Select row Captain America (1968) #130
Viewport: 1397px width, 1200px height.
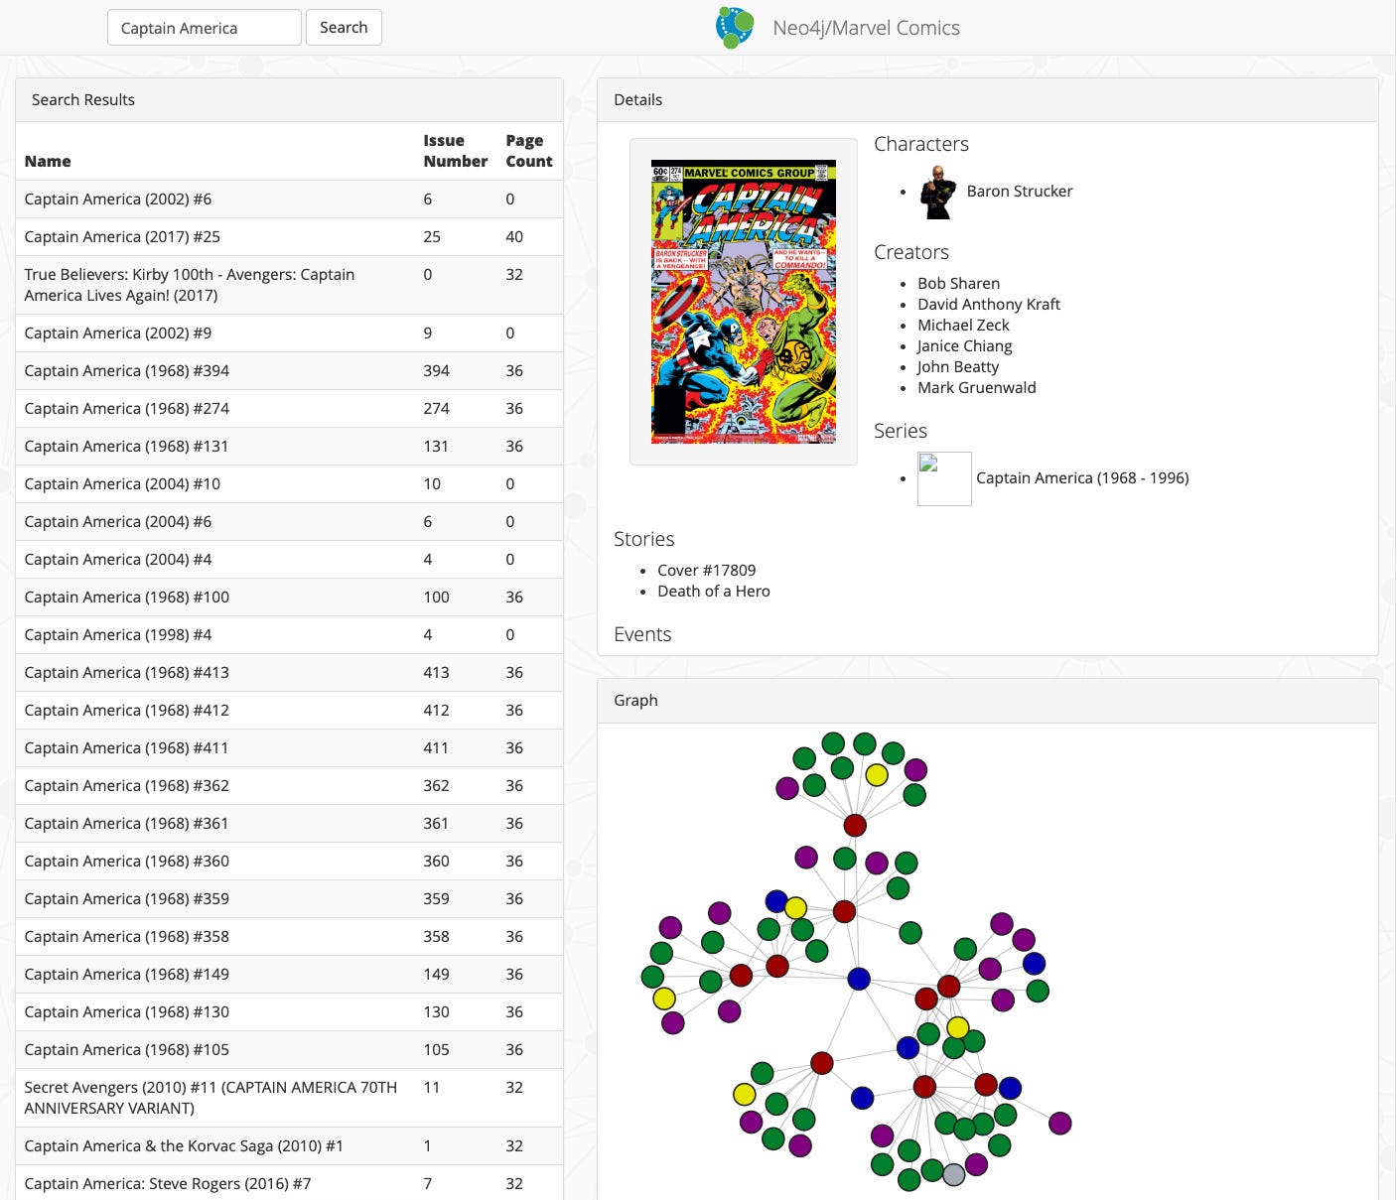(x=289, y=1012)
